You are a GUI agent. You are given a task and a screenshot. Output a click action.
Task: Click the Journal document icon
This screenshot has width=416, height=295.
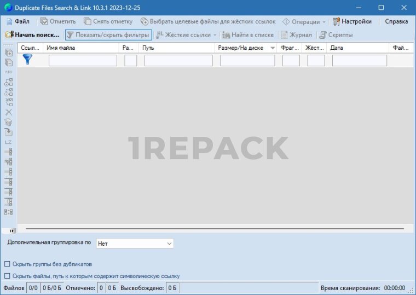coord(285,35)
